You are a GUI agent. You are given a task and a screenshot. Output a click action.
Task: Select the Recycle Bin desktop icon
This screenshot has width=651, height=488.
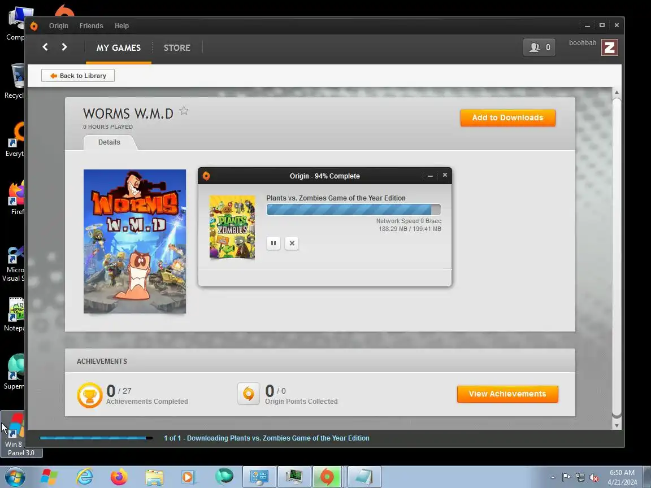coord(14,81)
